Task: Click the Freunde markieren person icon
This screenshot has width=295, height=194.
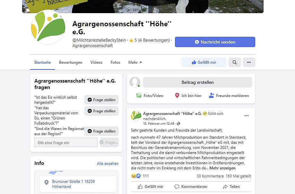Action: pyautogui.click(x=212, y=95)
